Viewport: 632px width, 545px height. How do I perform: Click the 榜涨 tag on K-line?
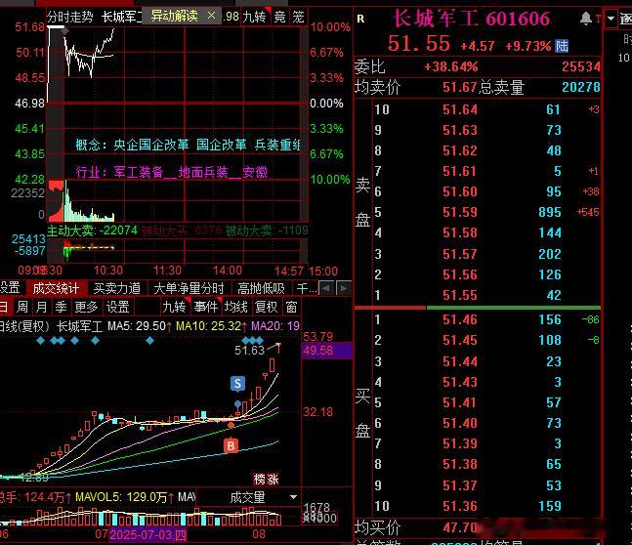[266, 479]
